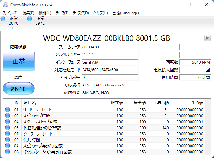214x158 pixels.
Task: Click the features field S.M.A.R.T., NCQ
Action: (x=146, y=93)
